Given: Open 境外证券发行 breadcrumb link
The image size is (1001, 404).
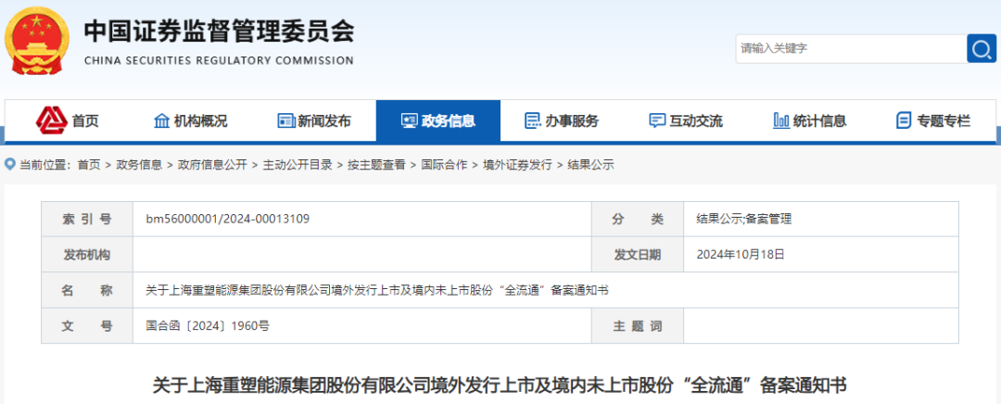Looking at the screenshot, I should pyautogui.click(x=517, y=165).
